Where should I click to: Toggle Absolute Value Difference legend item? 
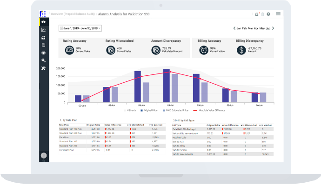pos(209,110)
